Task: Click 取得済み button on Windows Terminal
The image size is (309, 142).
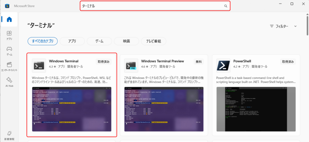Action: coord(104,62)
